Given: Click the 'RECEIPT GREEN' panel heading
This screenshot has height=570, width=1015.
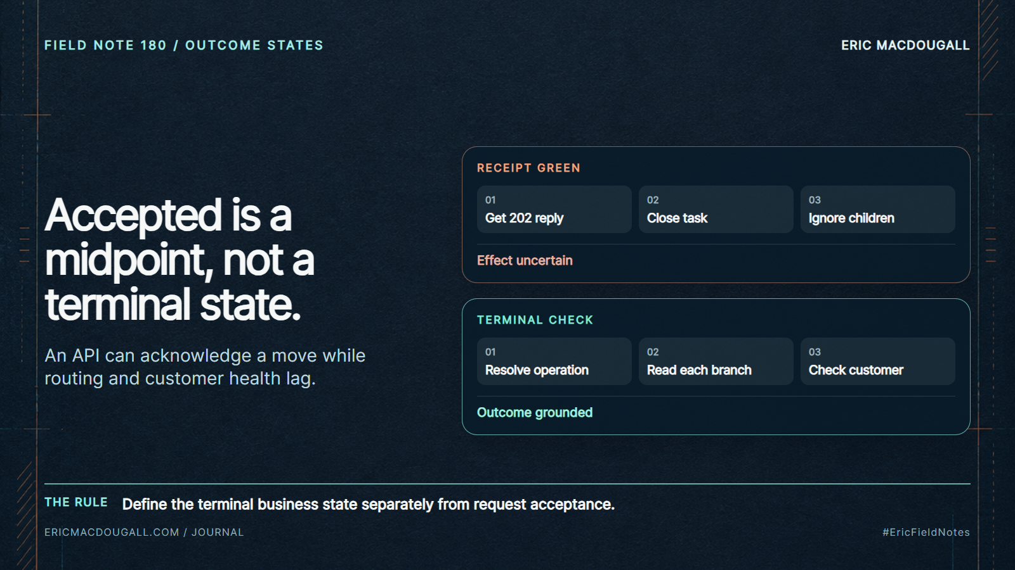Looking at the screenshot, I should point(528,168).
